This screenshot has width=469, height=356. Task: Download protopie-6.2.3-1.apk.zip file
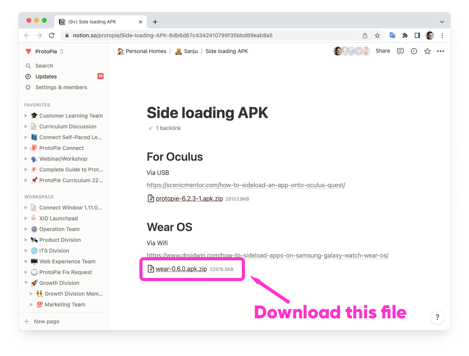pyautogui.click(x=198, y=199)
